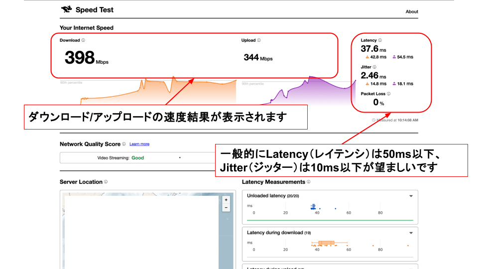The width and height of the screenshot is (478, 269).
Task: Open the About link
Action: pos(412,11)
